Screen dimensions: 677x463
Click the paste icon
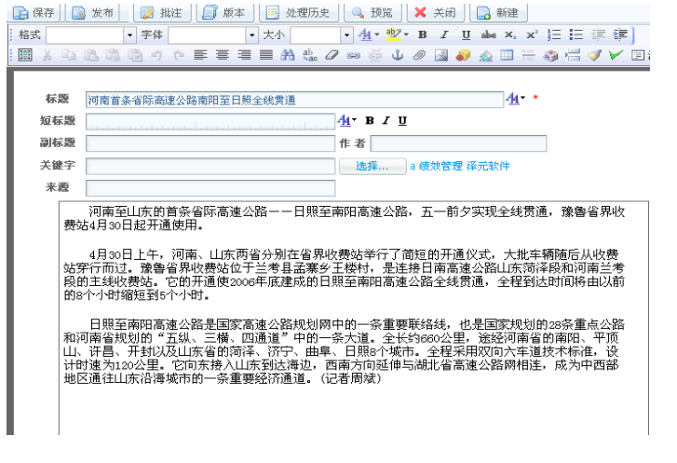[90, 55]
